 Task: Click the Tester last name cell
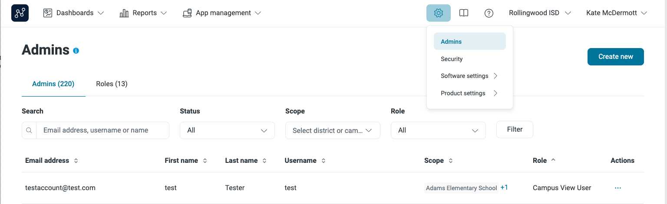[x=235, y=188]
